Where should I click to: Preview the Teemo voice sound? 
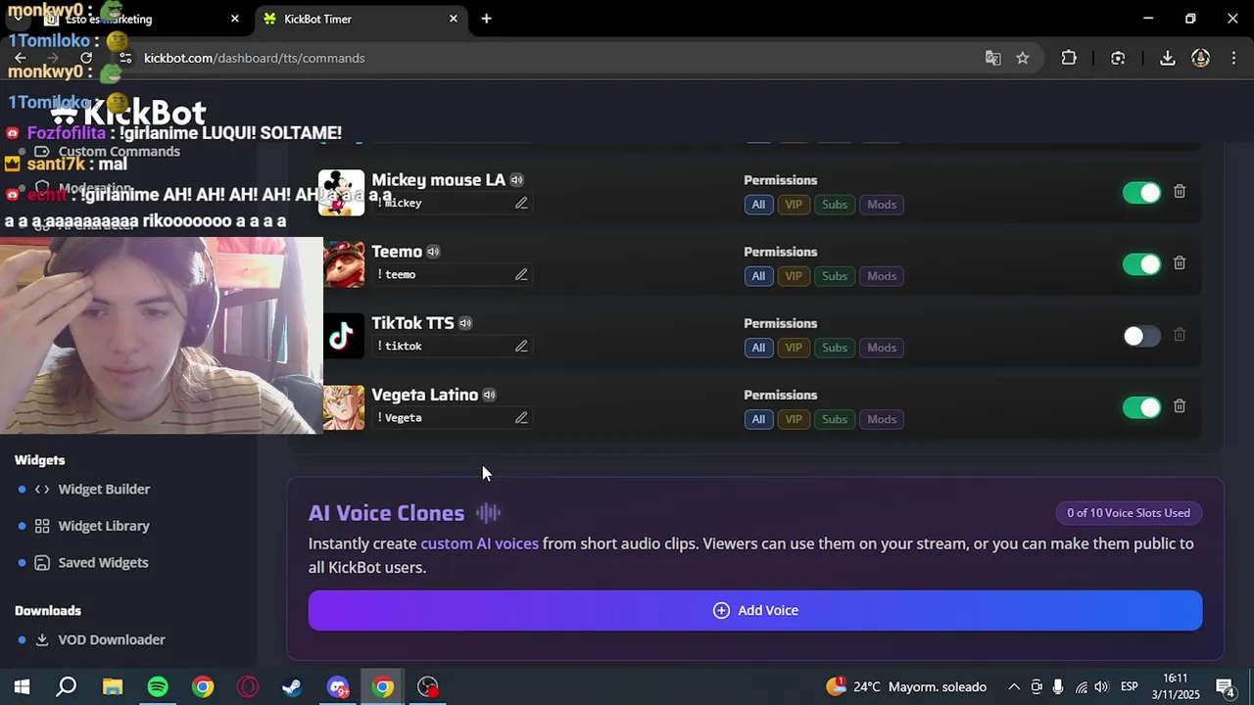click(x=433, y=252)
